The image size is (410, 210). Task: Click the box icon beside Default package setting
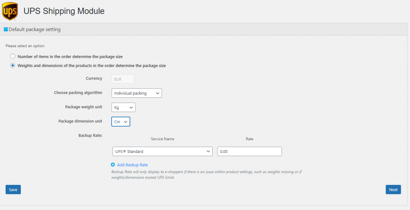tap(6, 30)
